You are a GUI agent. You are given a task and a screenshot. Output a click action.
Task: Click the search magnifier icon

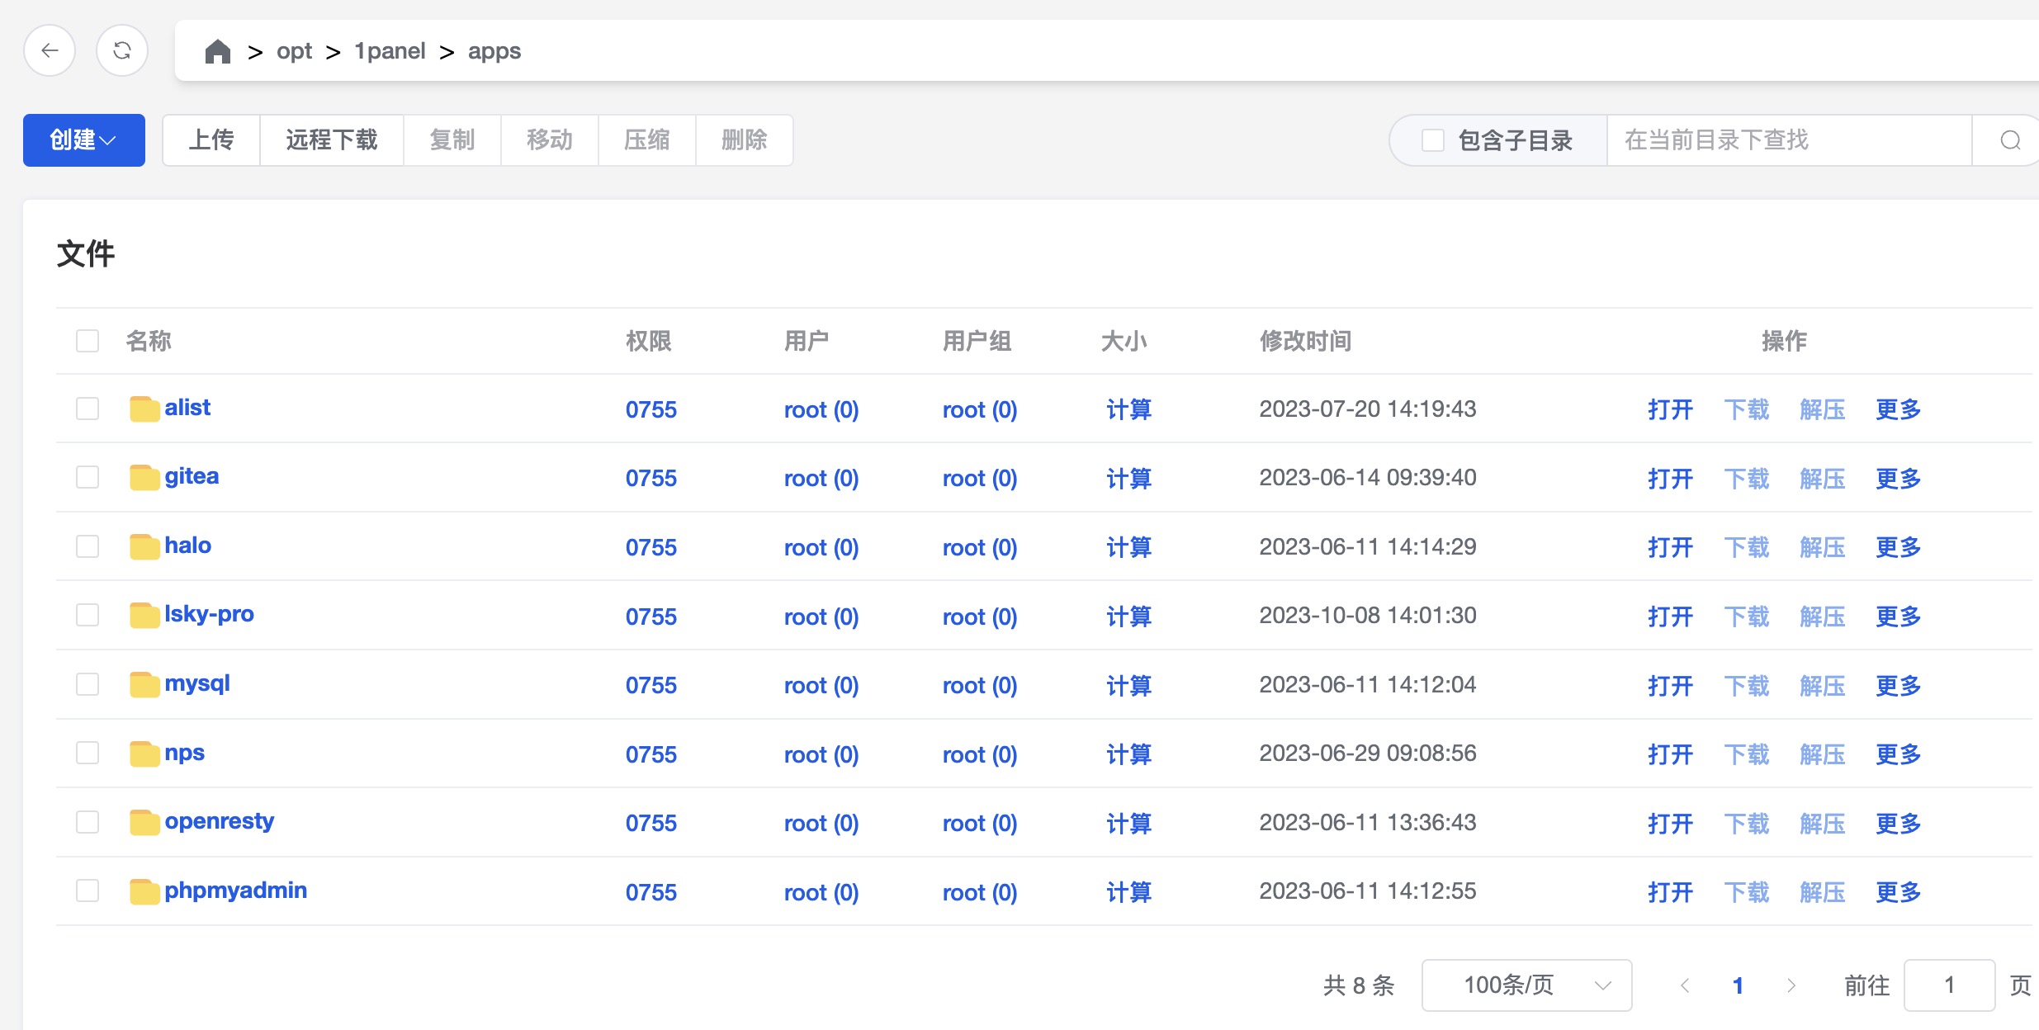point(2010,140)
